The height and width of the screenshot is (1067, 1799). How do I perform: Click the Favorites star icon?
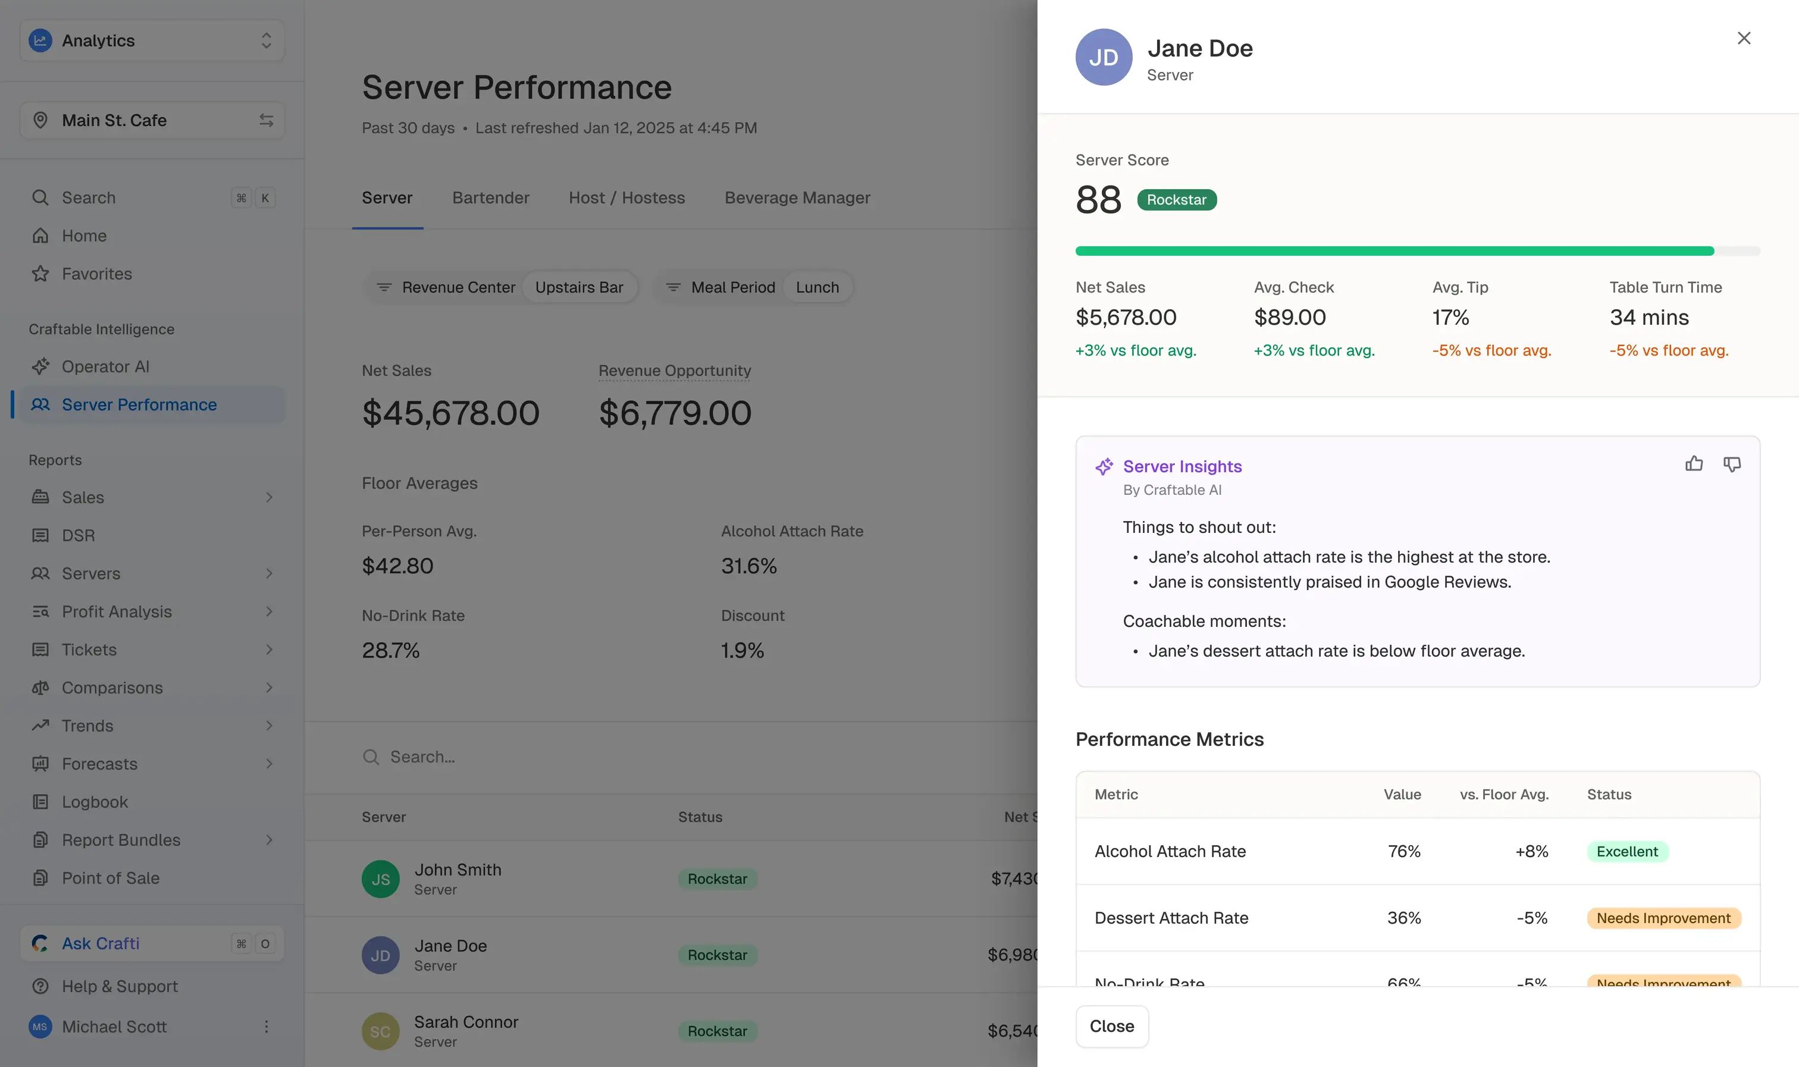40,274
